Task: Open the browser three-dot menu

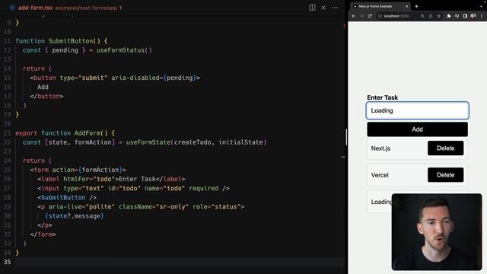Action: pyautogui.click(x=482, y=16)
